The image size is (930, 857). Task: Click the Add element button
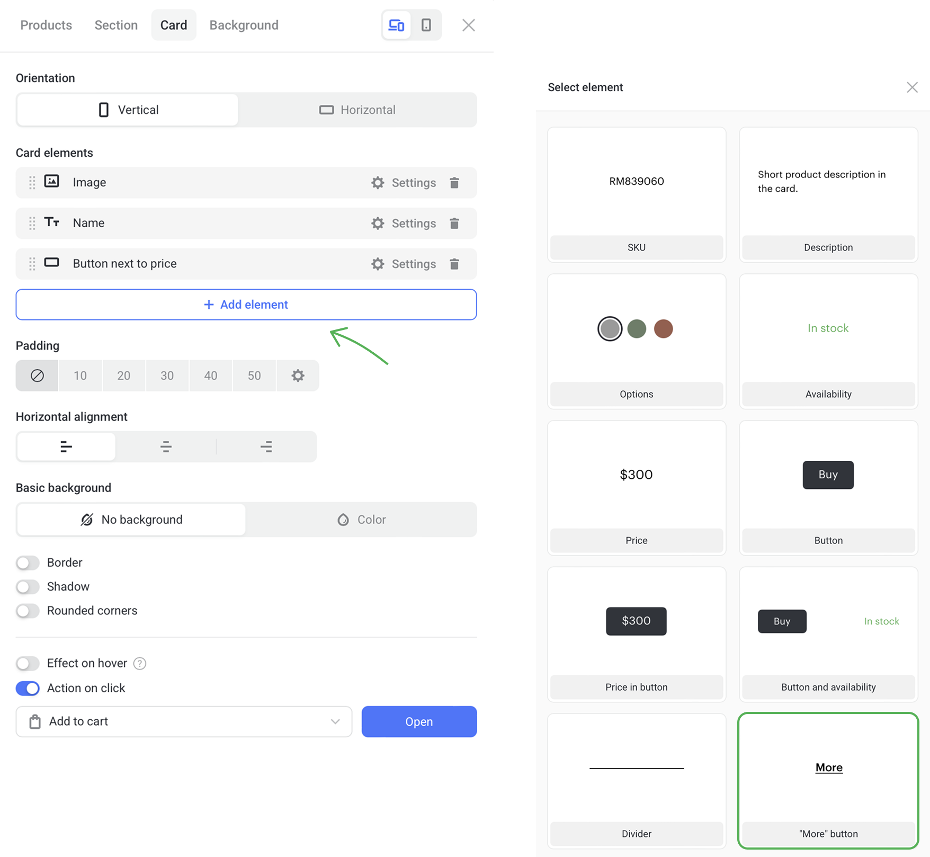[x=246, y=305]
